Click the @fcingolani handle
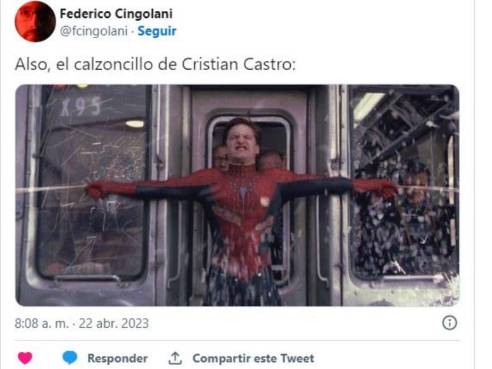This screenshot has width=492, height=369. pos(94,31)
